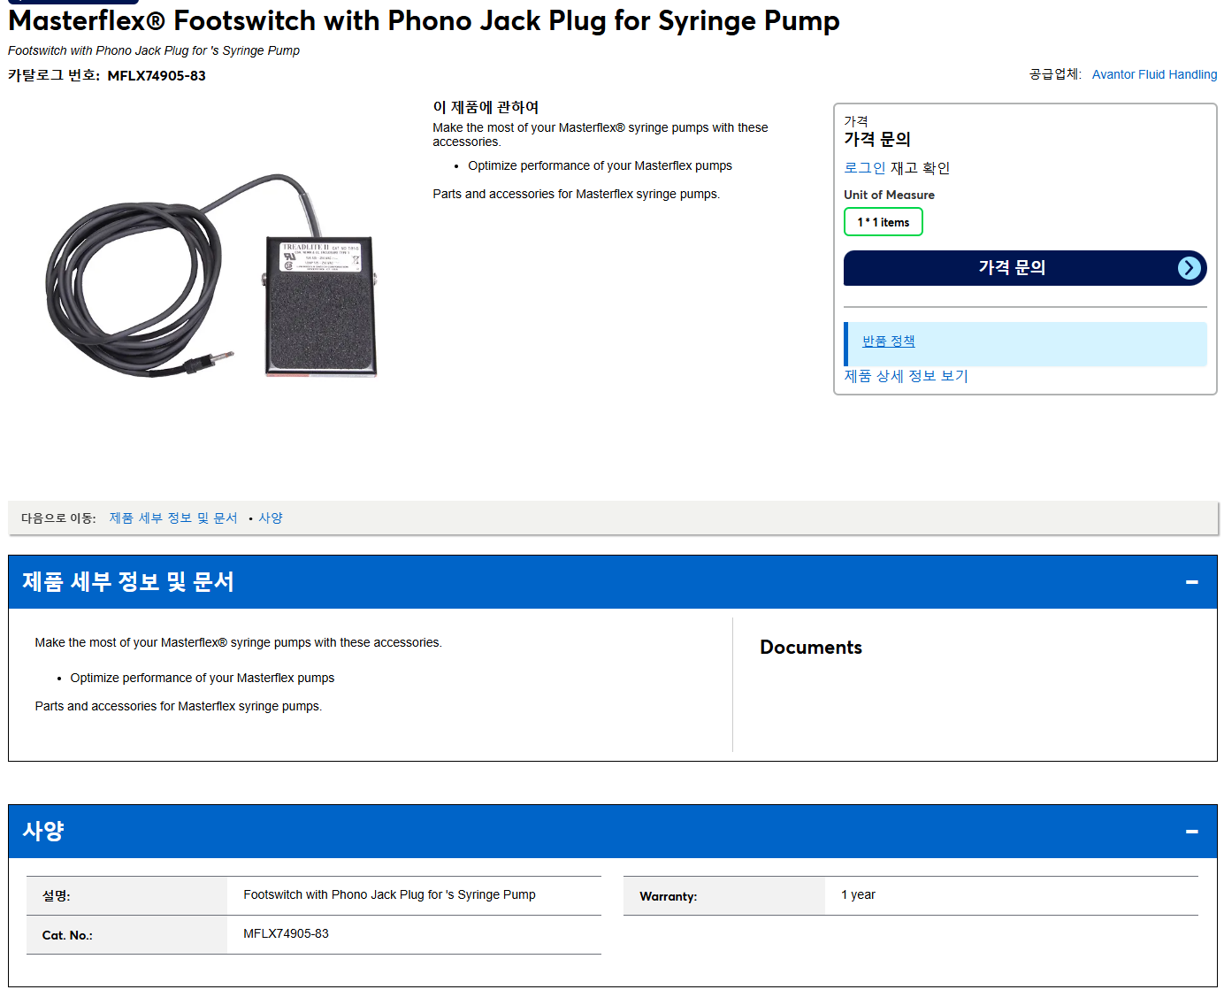Click the 설명 row description value

389,894
